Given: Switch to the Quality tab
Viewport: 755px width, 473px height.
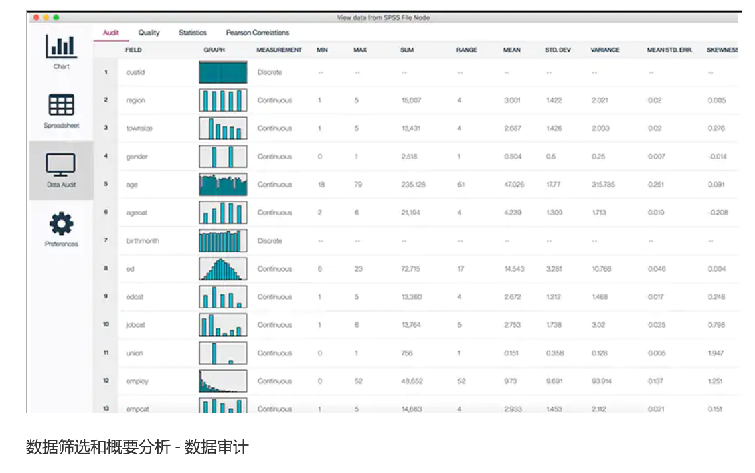Looking at the screenshot, I should (149, 33).
